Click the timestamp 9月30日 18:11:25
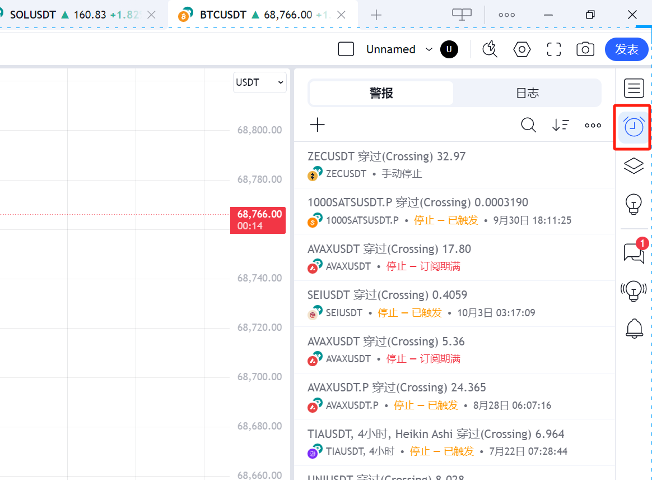The width and height of the screenshot is (652, 480). pyautogui.click(x=532, y=220)
